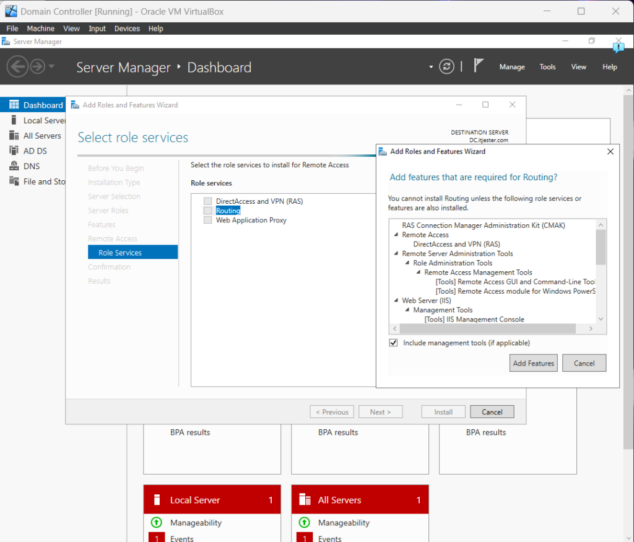This screenshot has width=634, height=542.
Task: Select the Role Services wizard step
Action: point(132,252)
